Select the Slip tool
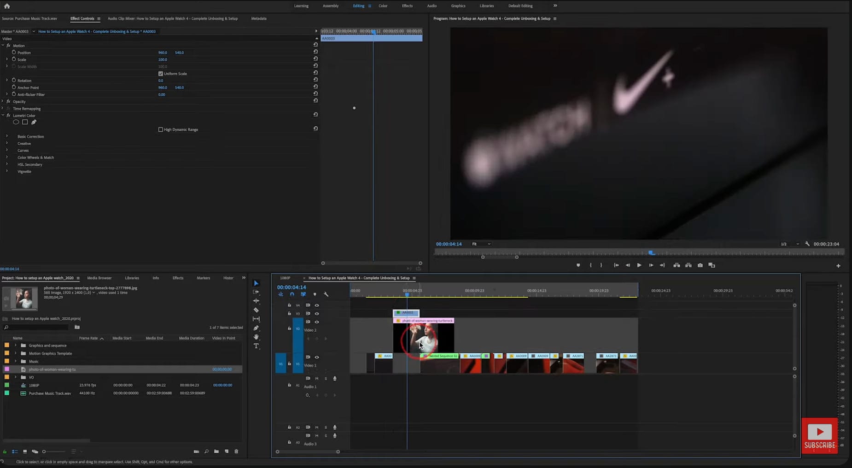The width and height of the screenshot is (852, 468). [x=256, y=319]
